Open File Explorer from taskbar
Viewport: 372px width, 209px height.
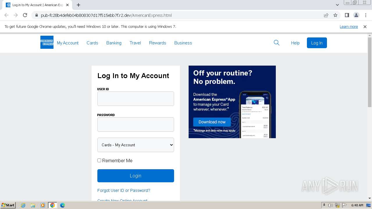[33, 205]
